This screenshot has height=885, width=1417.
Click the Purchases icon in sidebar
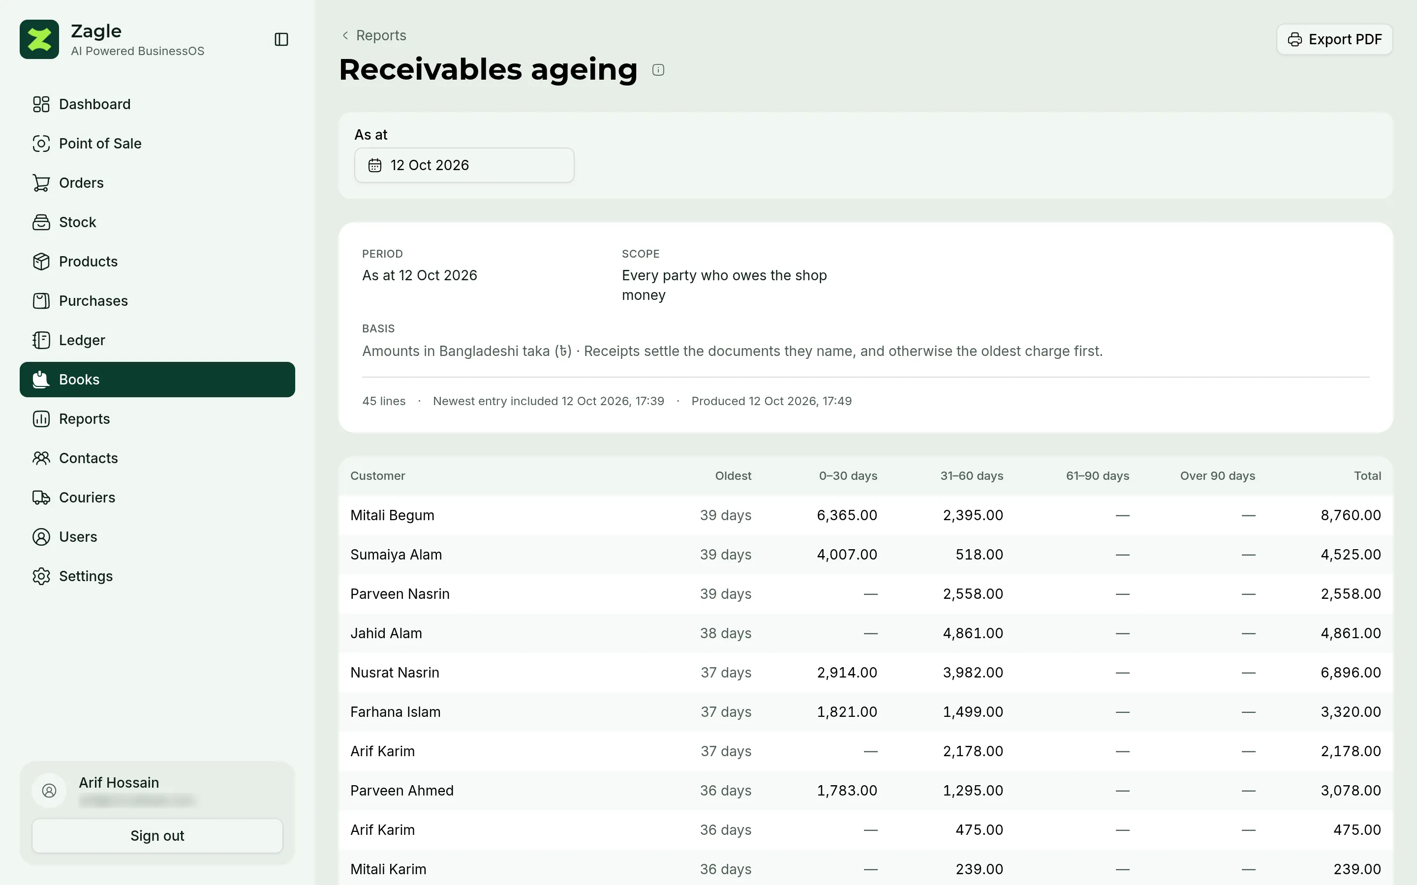[41, 301]
